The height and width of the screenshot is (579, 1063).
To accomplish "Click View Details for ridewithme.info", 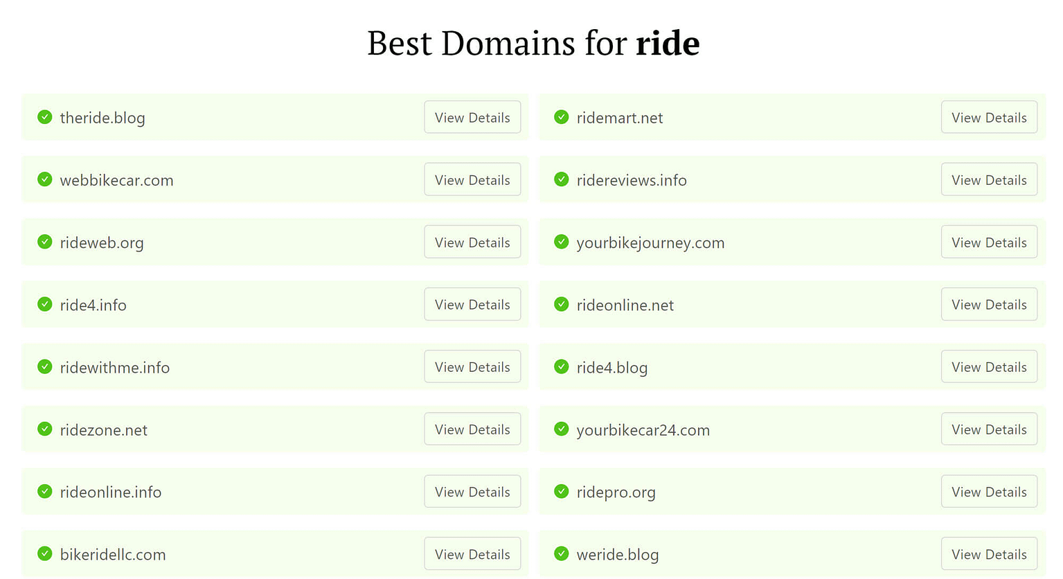I will (x=472, y=366).
